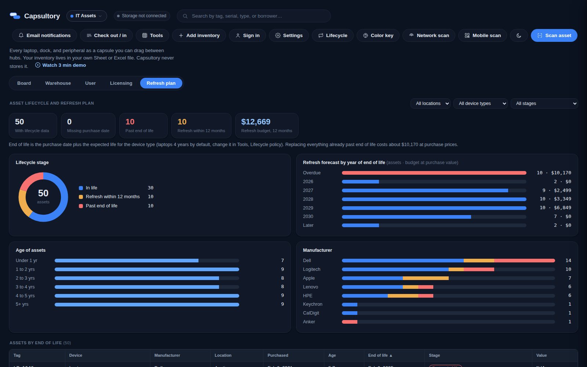Click the wifi icon in Network scan
The width and height of the screenshot is (587, 367).
click(411, 36)
